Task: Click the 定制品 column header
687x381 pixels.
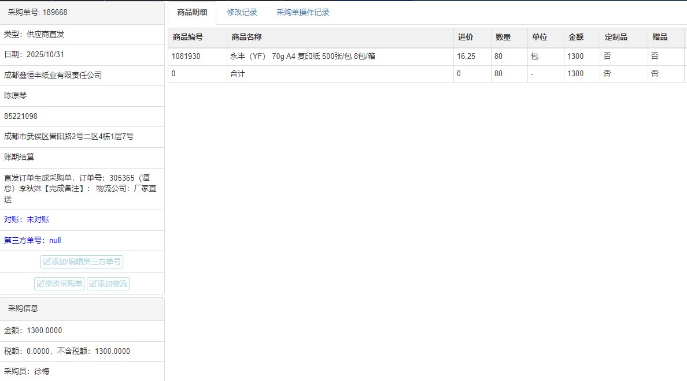Action: 615,37
